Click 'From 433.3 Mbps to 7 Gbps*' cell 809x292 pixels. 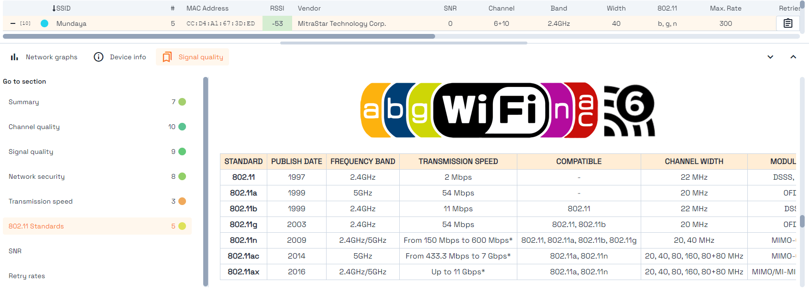tap(458, 256)
